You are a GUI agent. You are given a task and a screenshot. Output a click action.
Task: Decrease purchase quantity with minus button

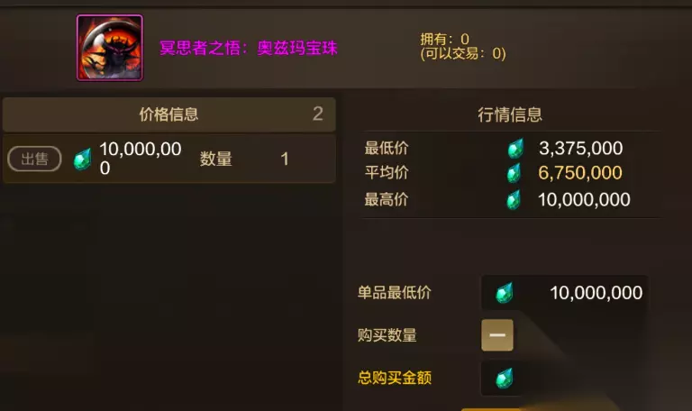point(497,335)
